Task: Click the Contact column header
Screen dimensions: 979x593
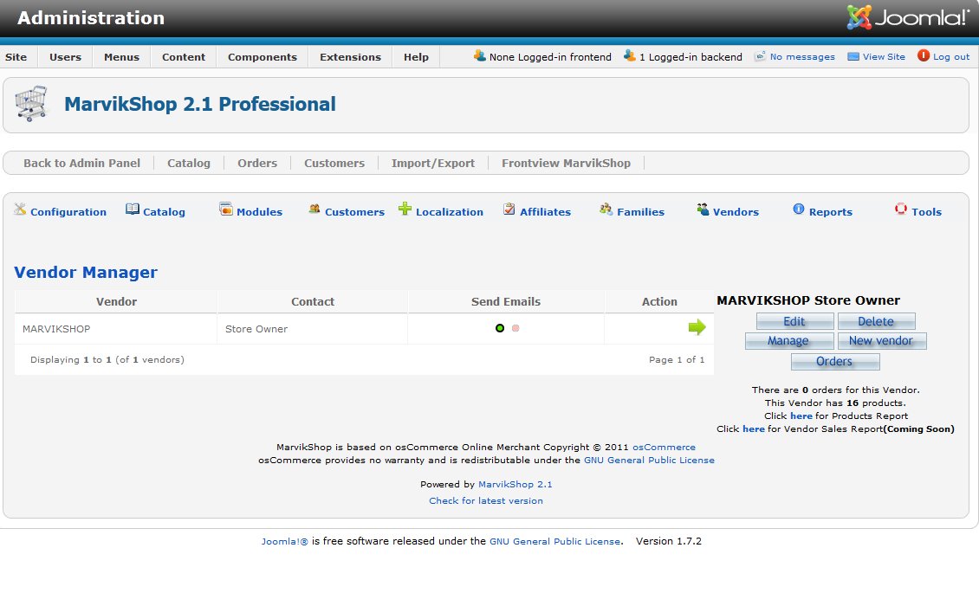Action: [313, 302]
